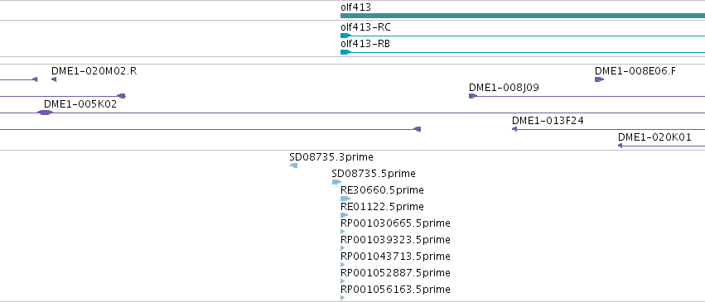Click the RP001039323.5prime label
Image resolution: width=705 pixels, height=302 pixels.
click(395, 240)
